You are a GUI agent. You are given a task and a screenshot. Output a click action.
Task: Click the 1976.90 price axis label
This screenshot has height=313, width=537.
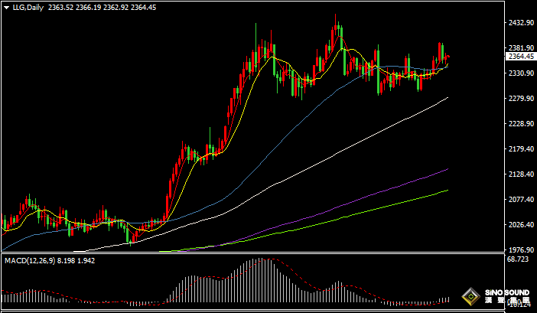point(520,250)
